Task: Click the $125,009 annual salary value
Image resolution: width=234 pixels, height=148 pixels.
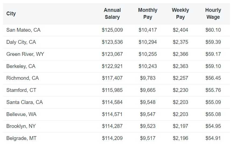Action: point(112,30)
